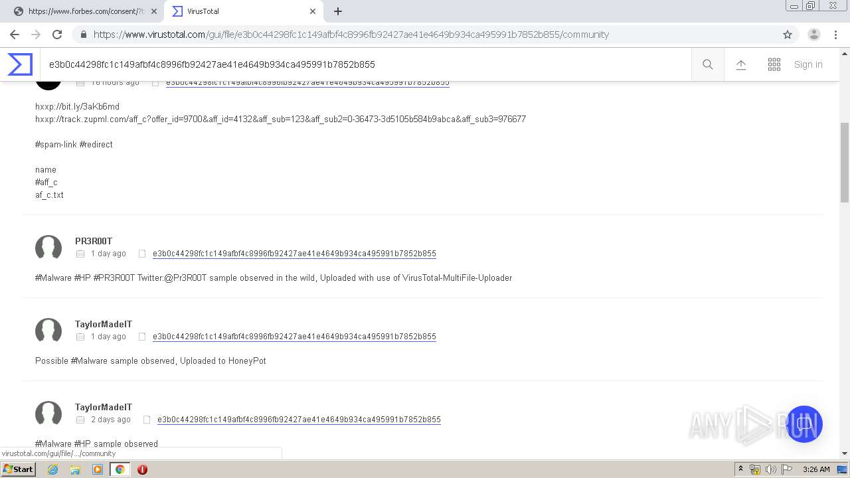The width and height of the screenshot is (850, 478).
Task: Click TaylorMadeIT avatar on 2 days ago comment
Action: click(x=48, y=414)
